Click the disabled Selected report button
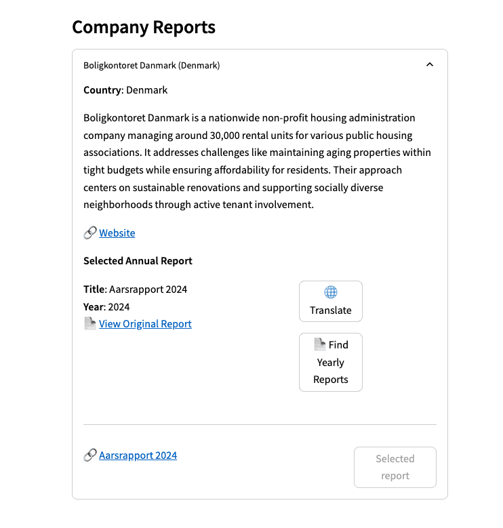503x528 pixels. [395, 468]
